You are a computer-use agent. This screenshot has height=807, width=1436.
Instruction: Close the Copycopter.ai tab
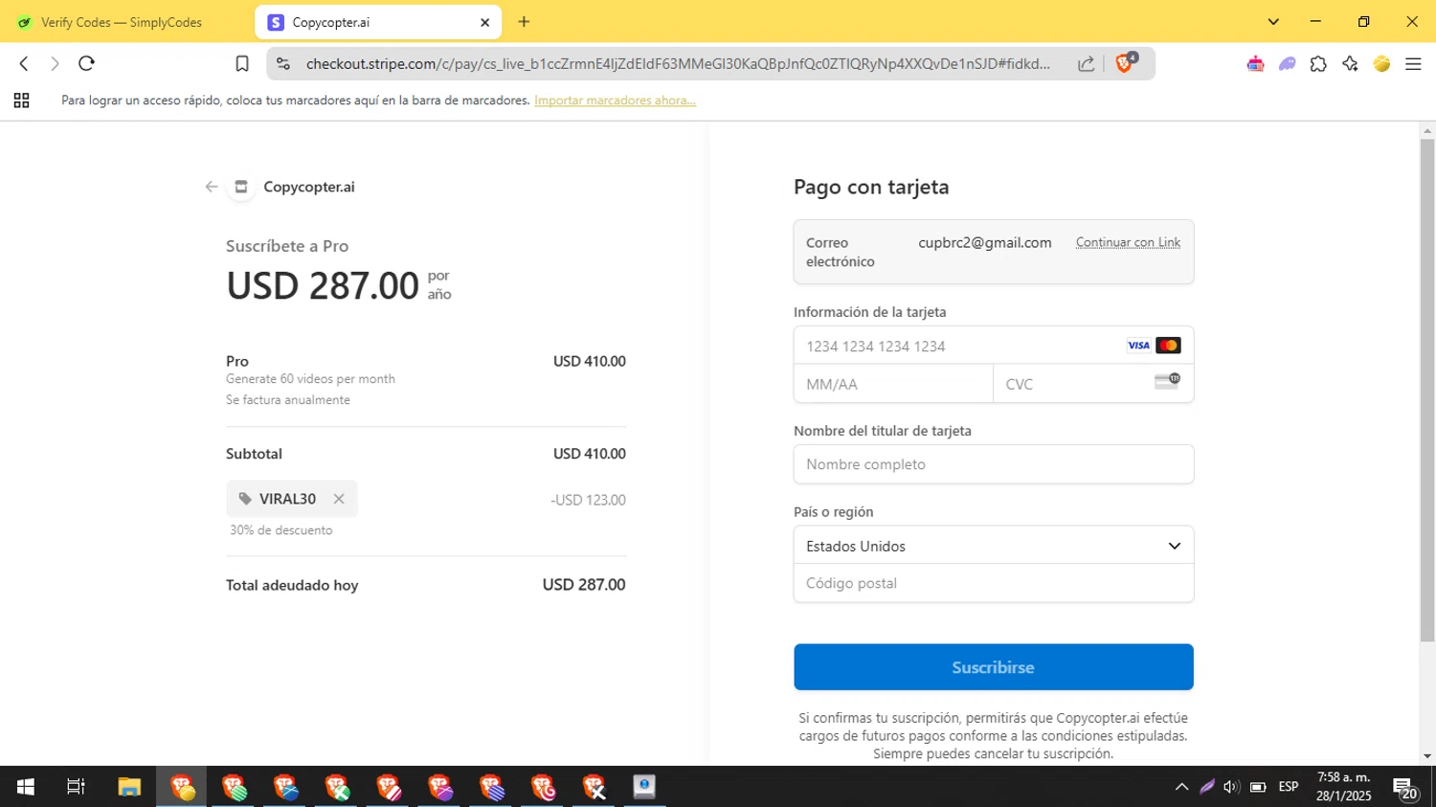(x=484, y=22)
